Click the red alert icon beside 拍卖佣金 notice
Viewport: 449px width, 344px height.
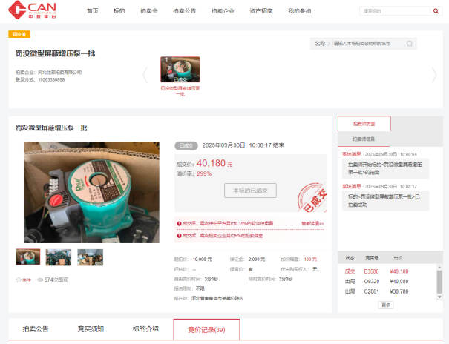coord(179,236)
